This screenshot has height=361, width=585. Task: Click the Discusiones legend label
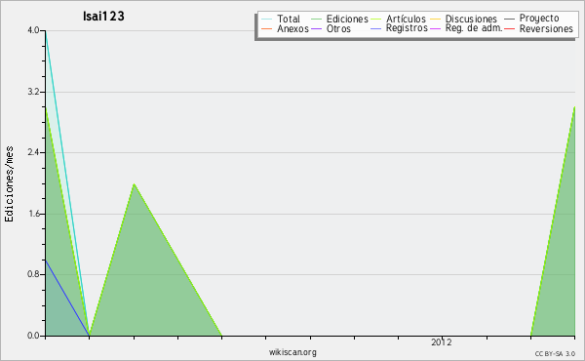coord(471,19)
